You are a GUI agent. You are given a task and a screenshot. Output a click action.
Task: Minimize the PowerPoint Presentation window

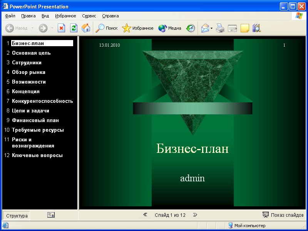[284, 7]
